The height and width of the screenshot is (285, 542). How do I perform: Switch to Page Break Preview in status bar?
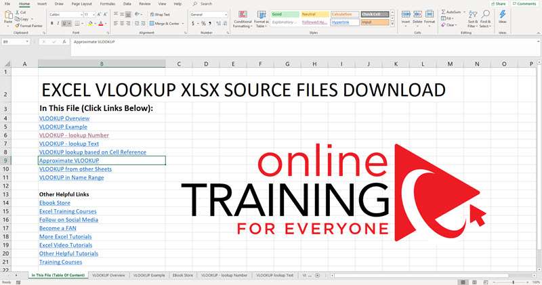click(486, 282)
